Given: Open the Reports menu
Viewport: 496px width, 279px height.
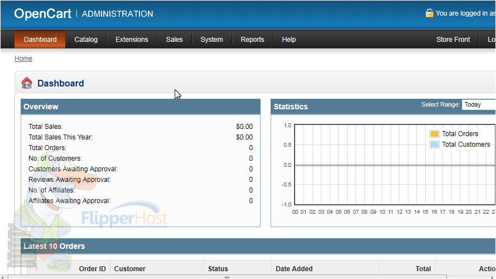Looking at the screenshot, I should coord(252,40).
